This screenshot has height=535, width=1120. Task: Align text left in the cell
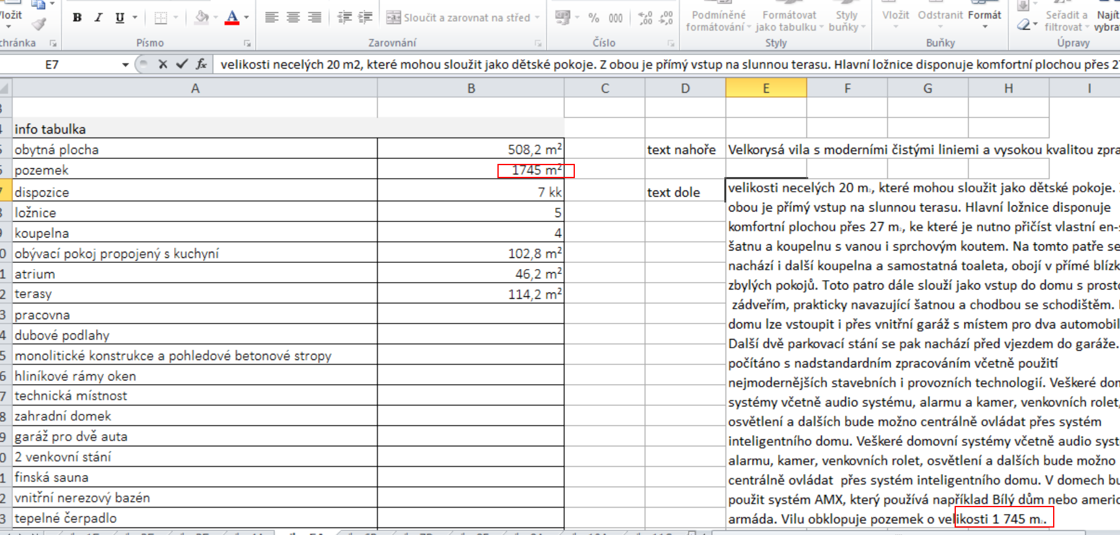[271, 18]
